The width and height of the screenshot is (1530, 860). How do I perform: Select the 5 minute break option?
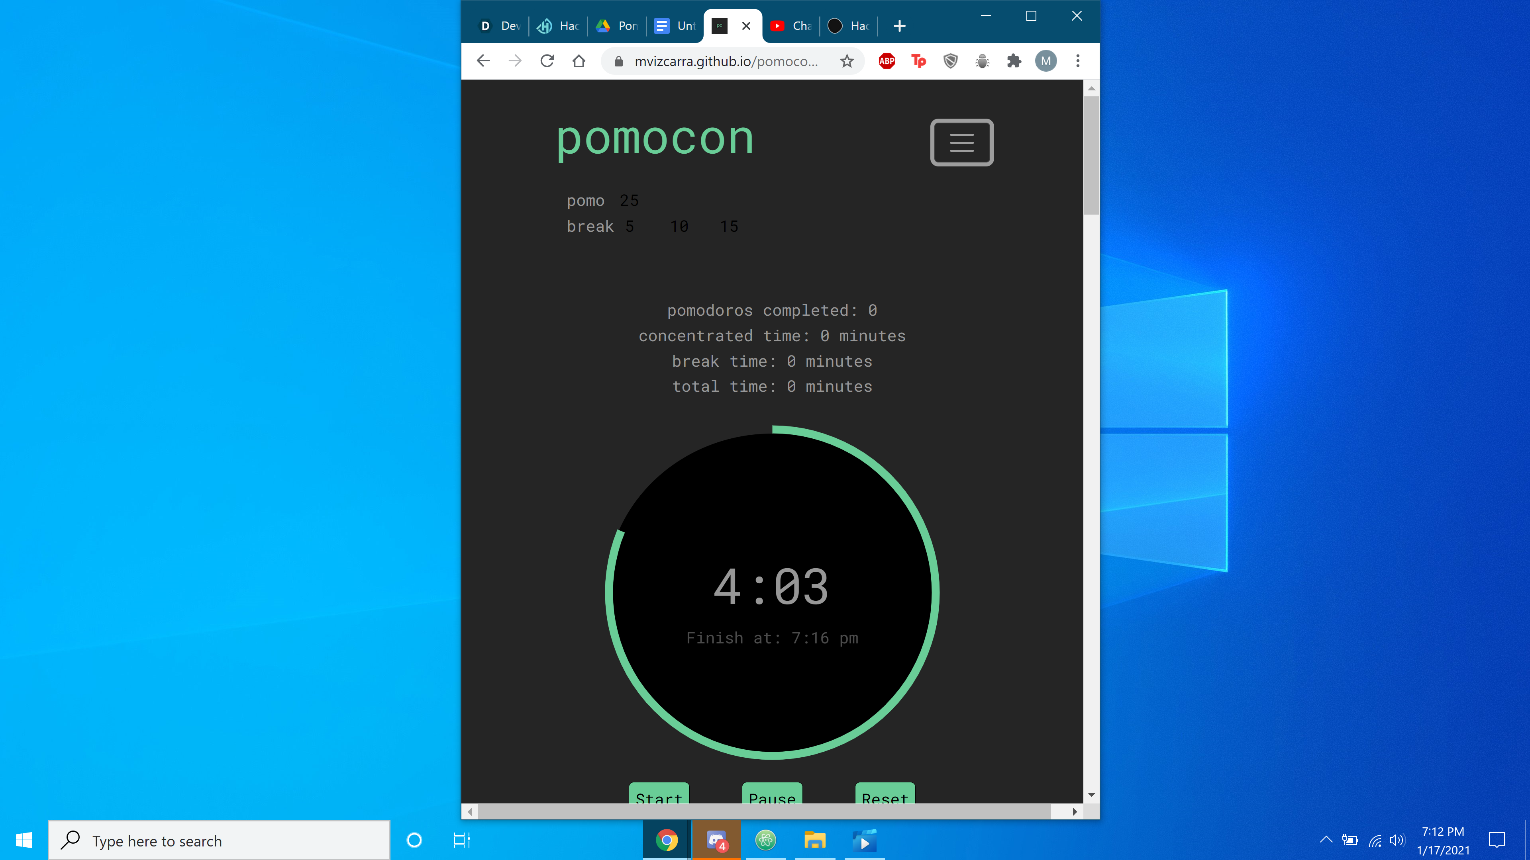[630, 227]
